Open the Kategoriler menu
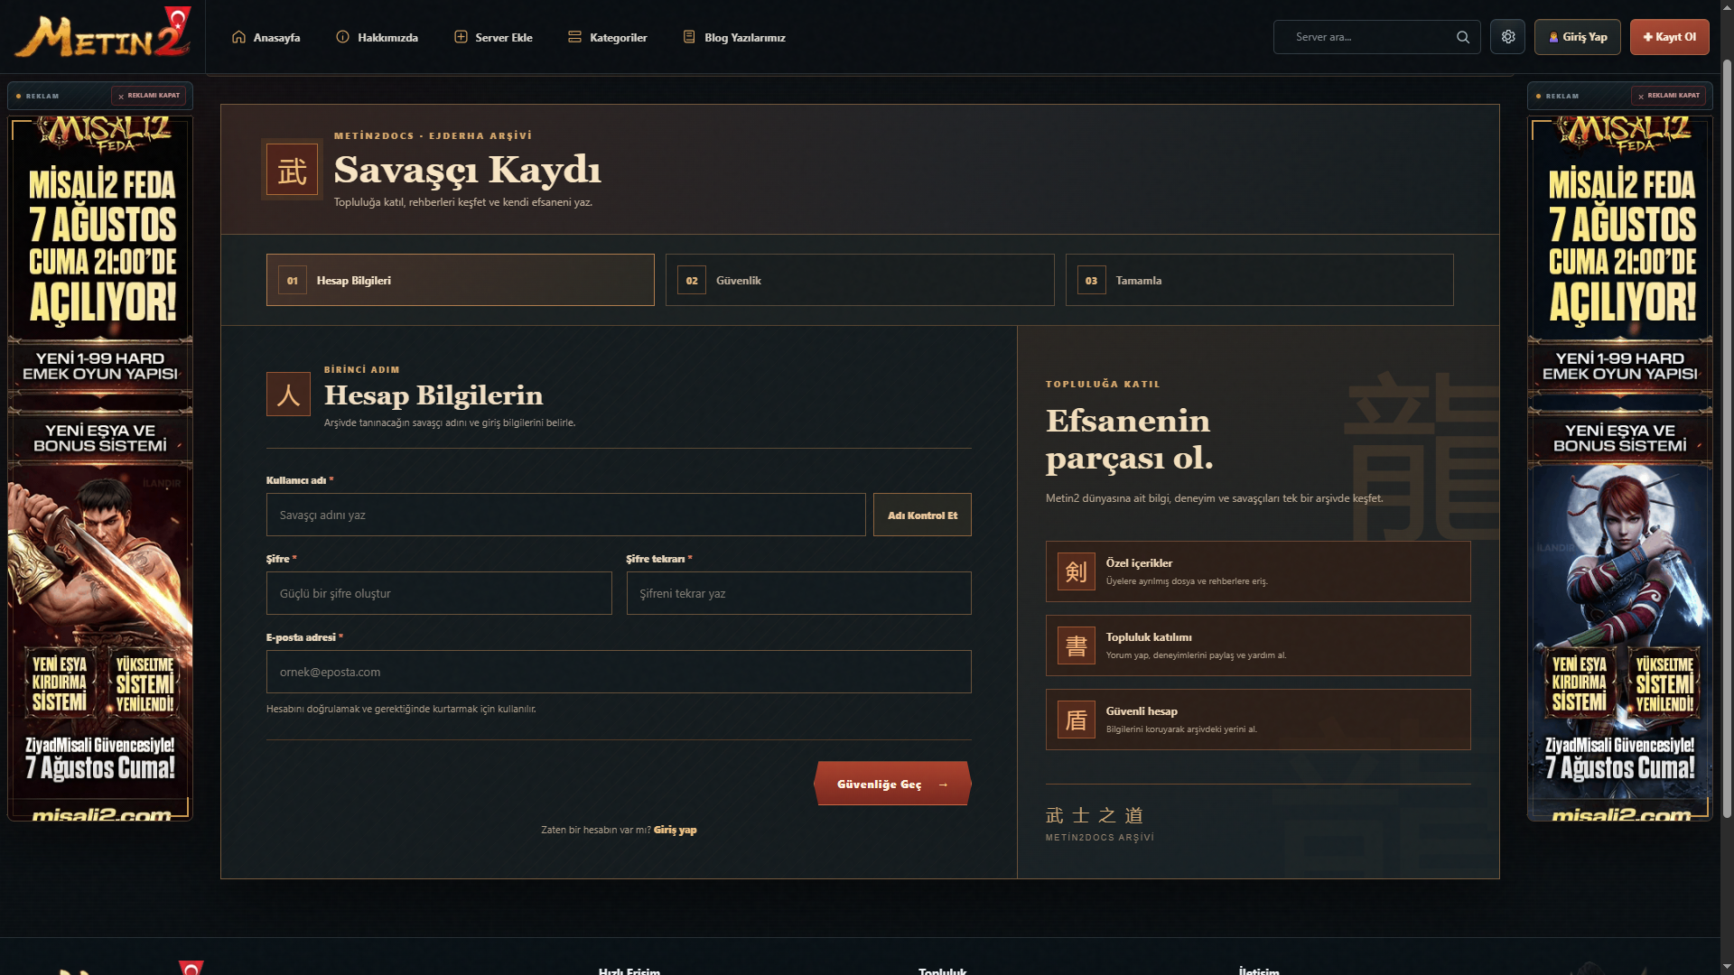The width and height of the screenshot is (1734, 975). point(607,37)
